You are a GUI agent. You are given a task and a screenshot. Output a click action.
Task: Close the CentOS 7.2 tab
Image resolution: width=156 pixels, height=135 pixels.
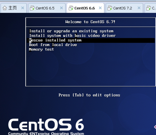point(139,8)
